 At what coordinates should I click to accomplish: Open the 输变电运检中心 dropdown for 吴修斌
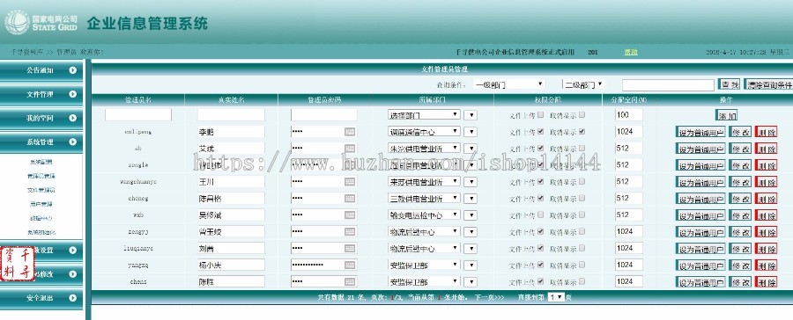coord(424,215)
